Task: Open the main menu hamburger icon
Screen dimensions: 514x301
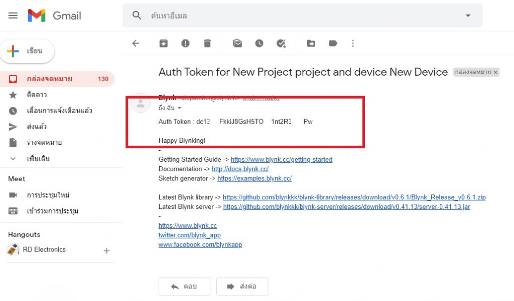Action: tap(13, 16)
